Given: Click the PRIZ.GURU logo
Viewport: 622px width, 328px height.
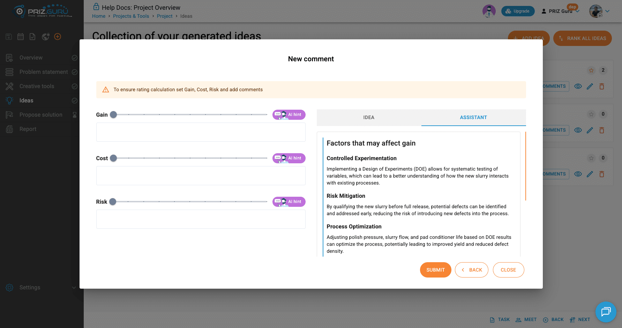Looking at the screenshot, I should [x=42, y=11].
